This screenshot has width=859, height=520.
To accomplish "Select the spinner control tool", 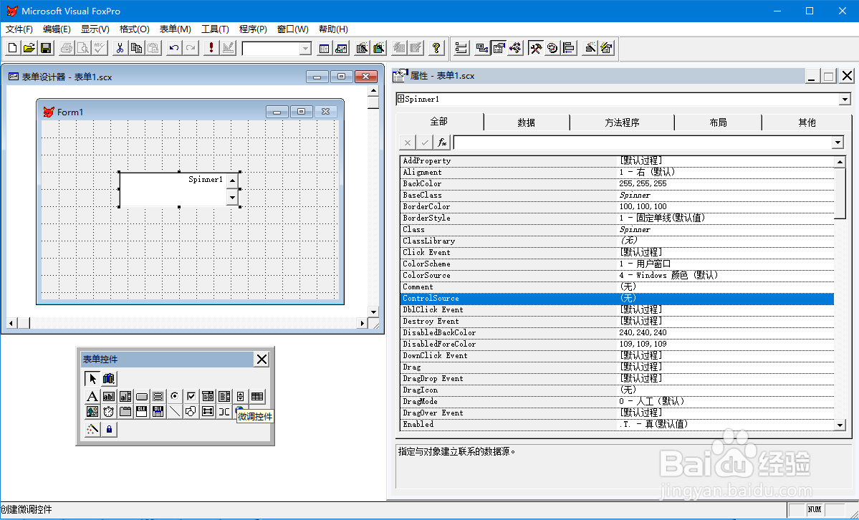I will (x=241, y=396).
